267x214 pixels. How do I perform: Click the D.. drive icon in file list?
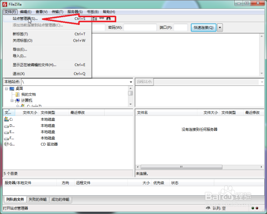(7, 126)
